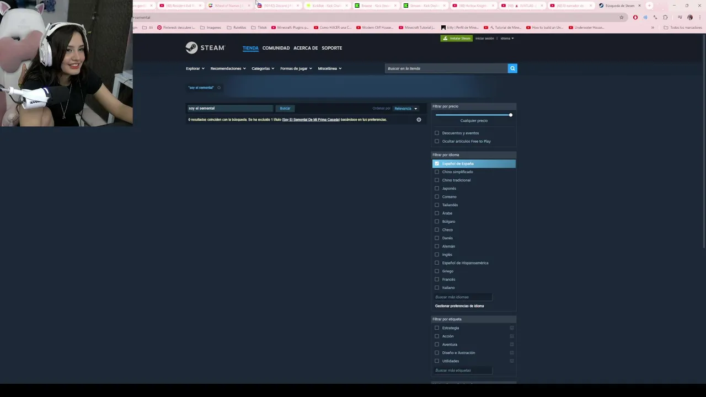Show hidden bookmarks with the double chevron

coord(652,28)
